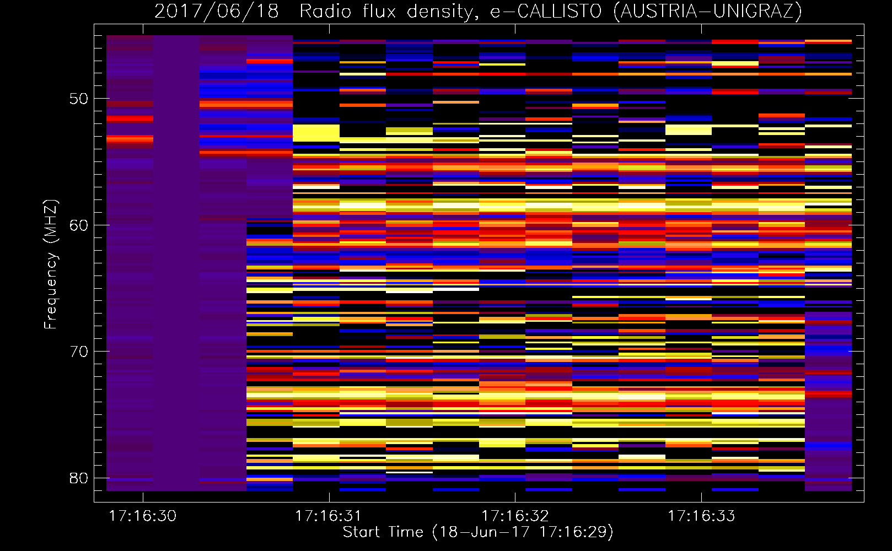
Task: Click the 17:16:32 time tick label
Action: (x=515, y=516)
